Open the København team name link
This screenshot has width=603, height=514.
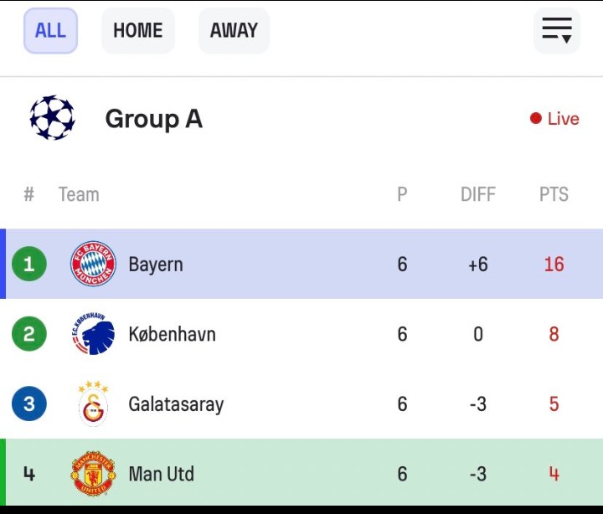point(172,335)
